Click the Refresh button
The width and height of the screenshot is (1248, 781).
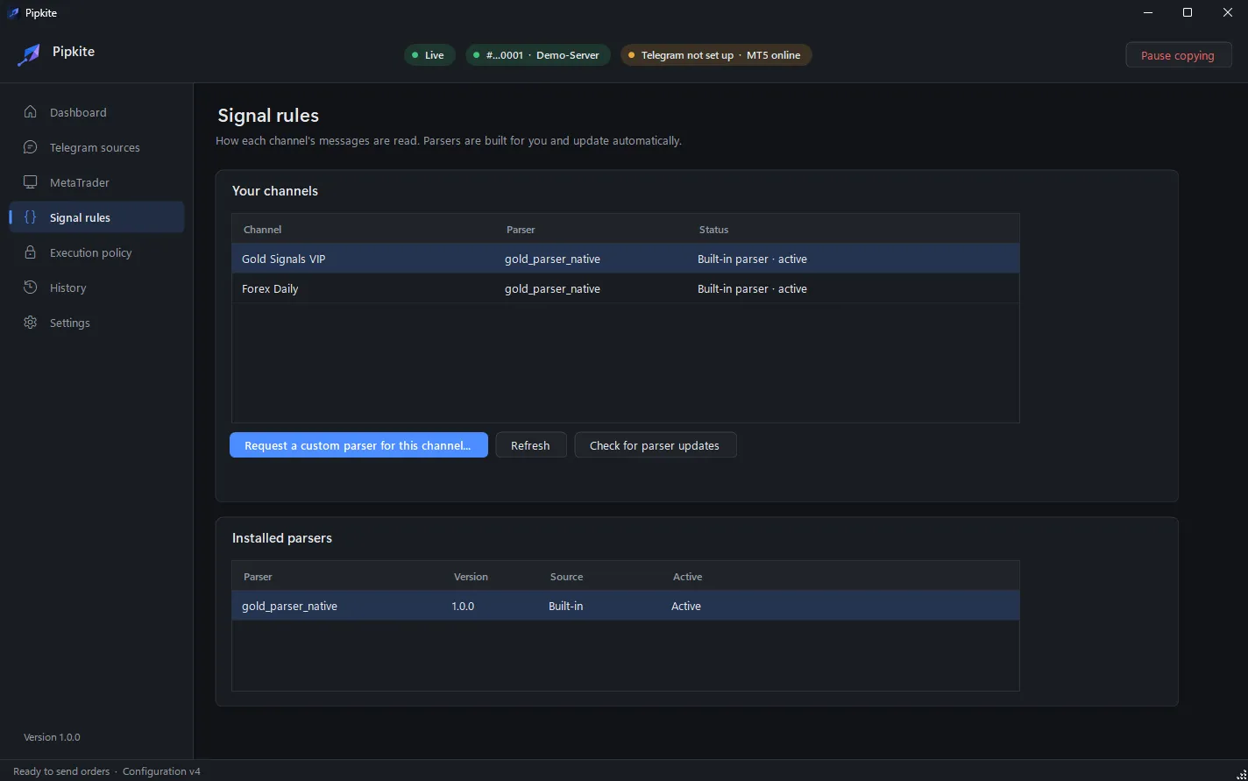pos(531,445)
